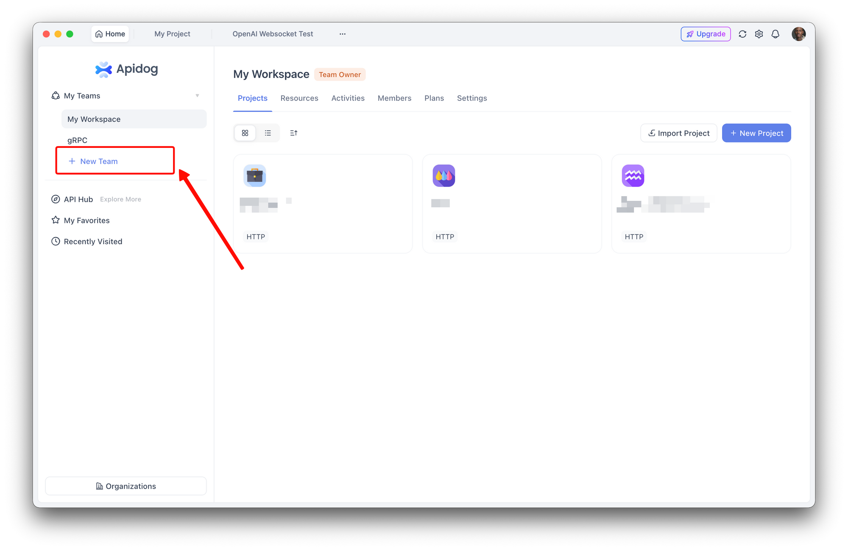Click New Project
The width and height of the screenshot is (848, 551).
pos(756,133)
